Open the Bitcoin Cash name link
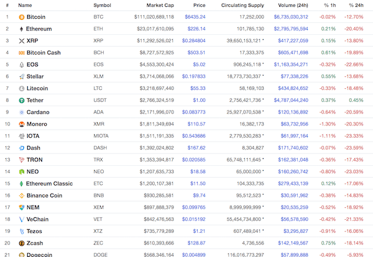Screen dimensions: 373x257 44,53
